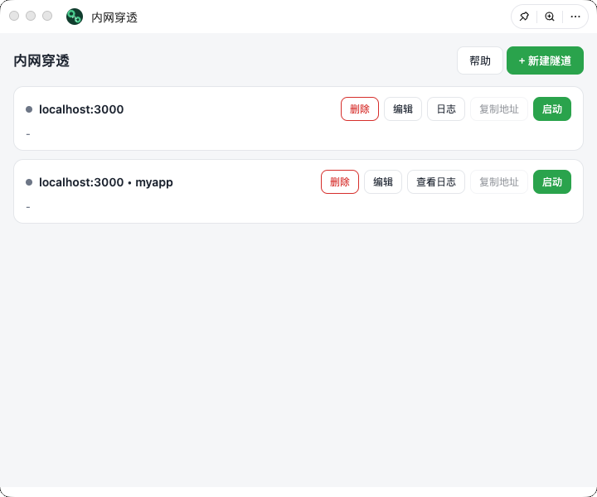
Task: Start the first localhost:3000 tunnel
Action: (x=551, y=109)
